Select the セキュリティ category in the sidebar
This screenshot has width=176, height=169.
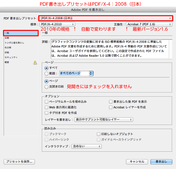pyautogui.click(x=21, y=57)
